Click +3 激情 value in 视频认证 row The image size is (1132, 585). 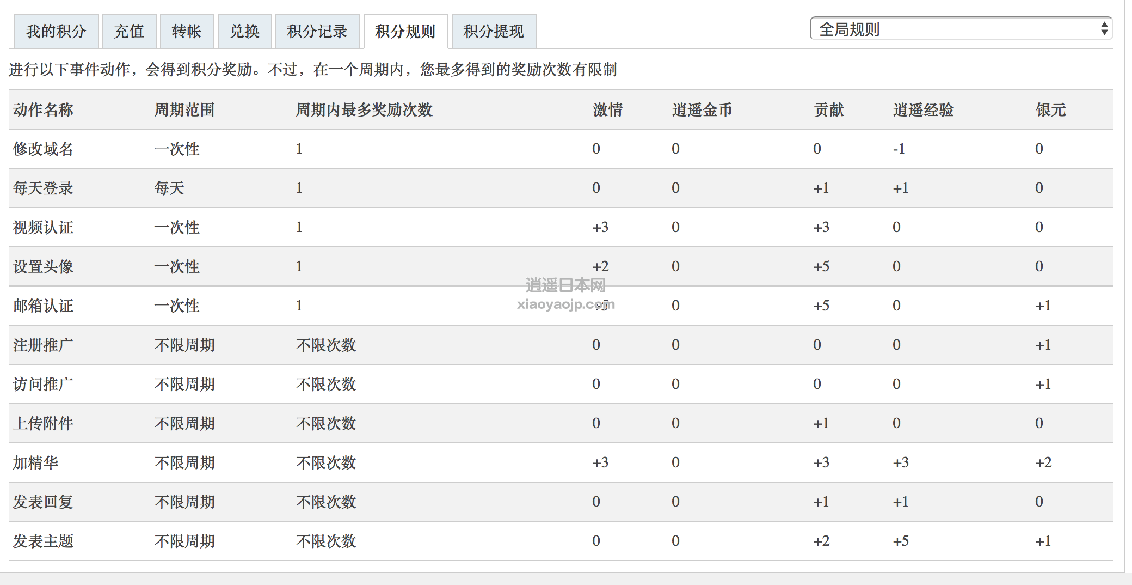click(600, 227)
